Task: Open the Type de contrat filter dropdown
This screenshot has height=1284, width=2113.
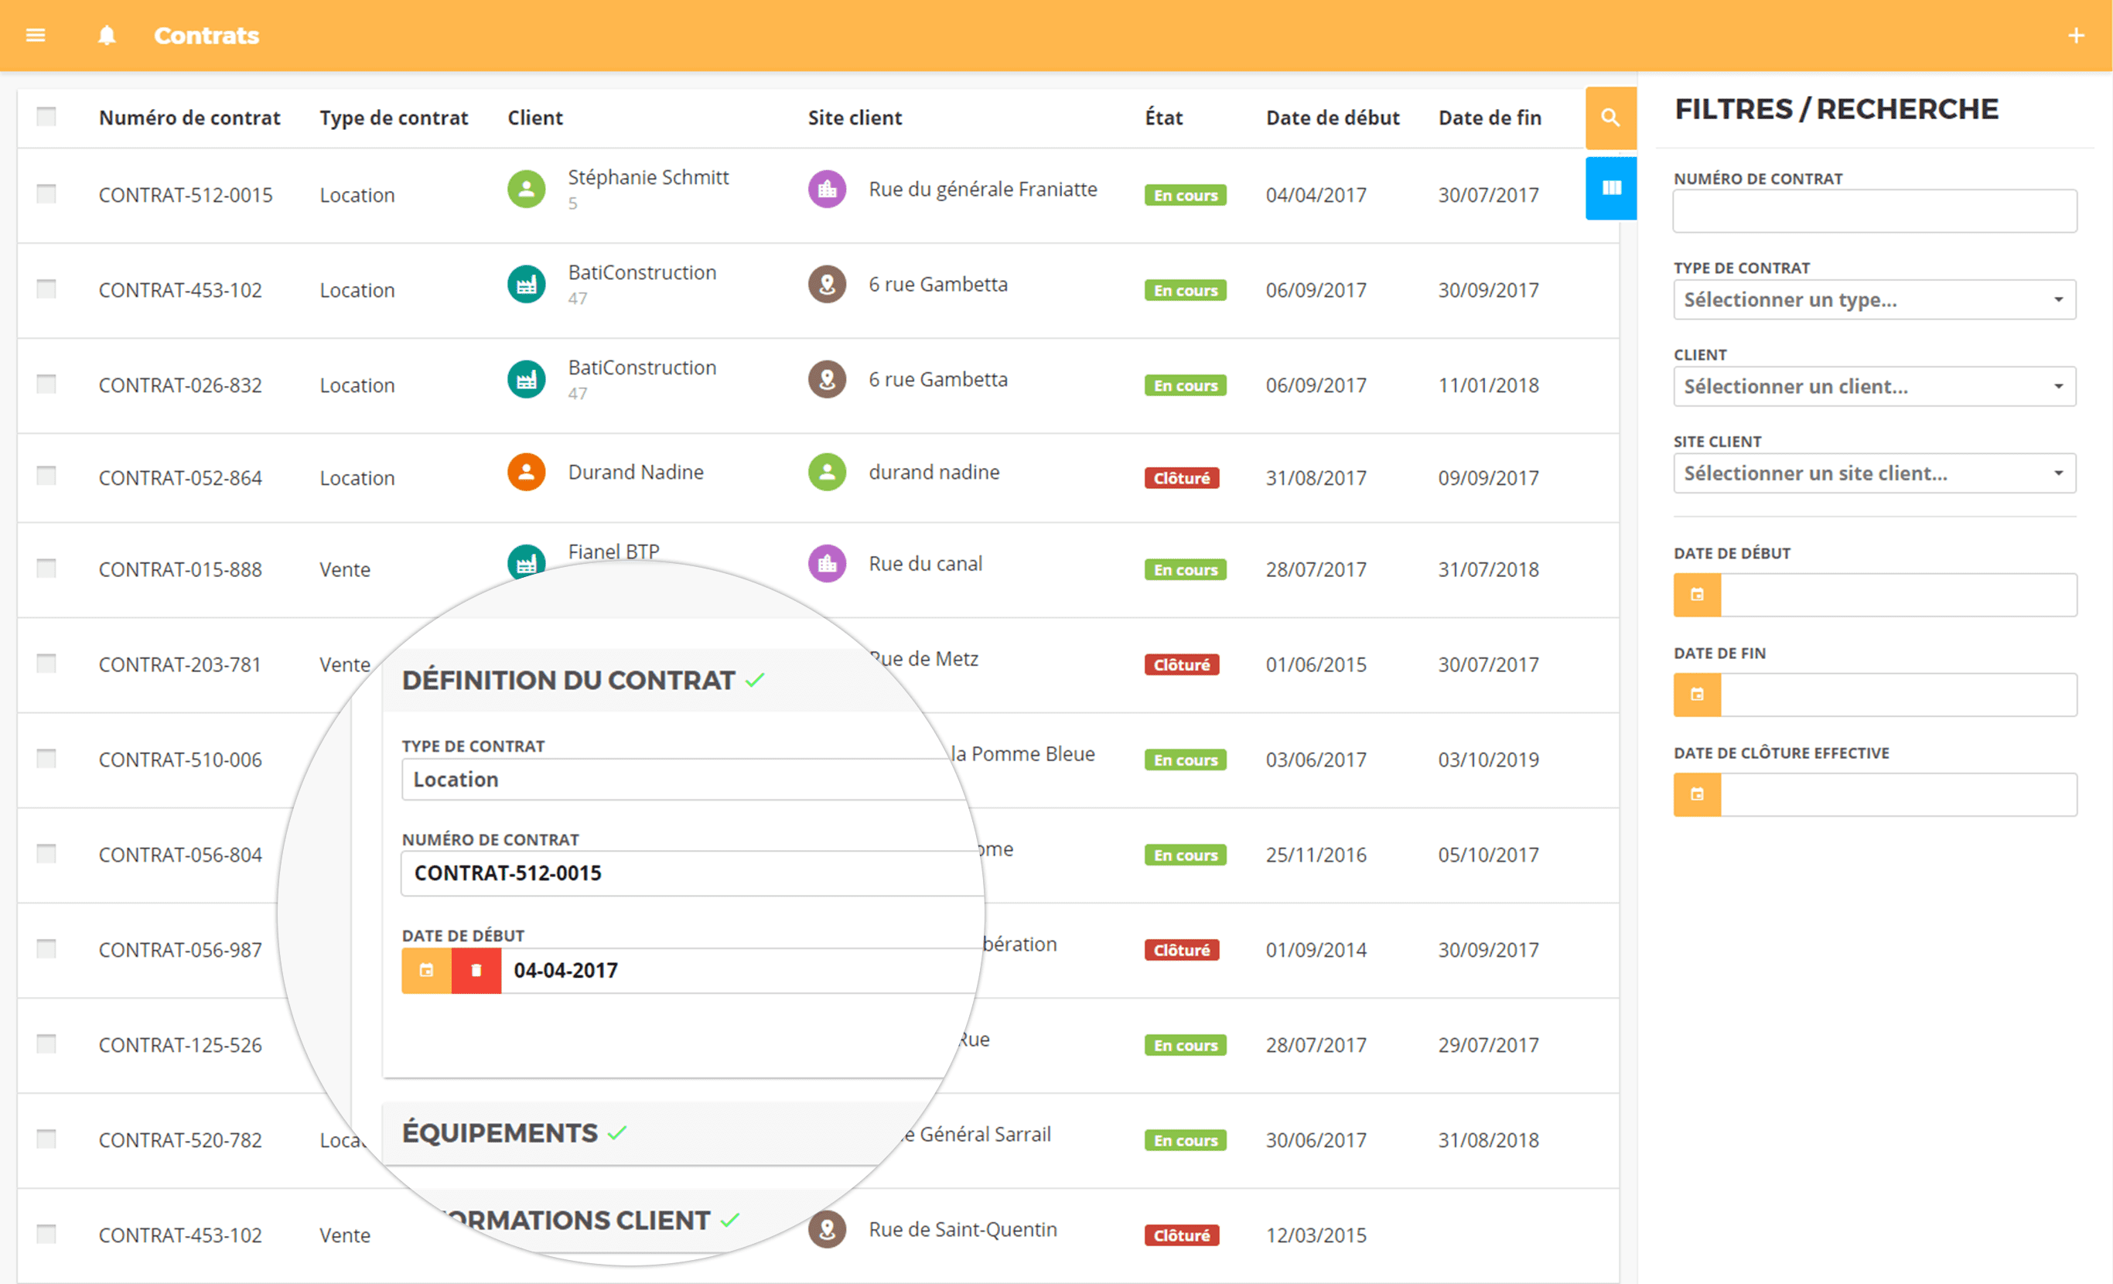Action: (1875, 299)
